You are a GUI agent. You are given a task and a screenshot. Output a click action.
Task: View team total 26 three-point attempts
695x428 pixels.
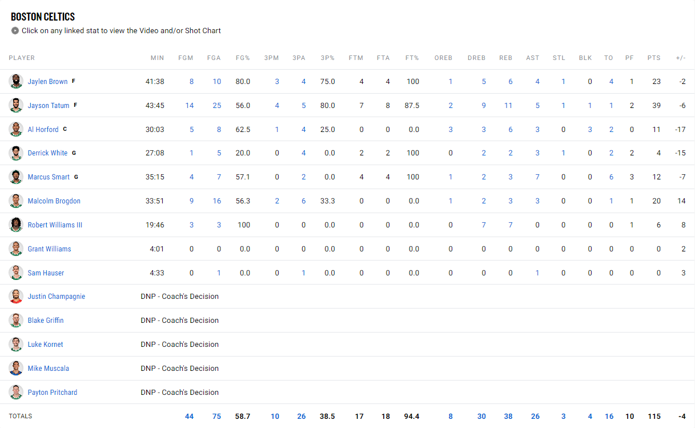[x=301, y=417]
